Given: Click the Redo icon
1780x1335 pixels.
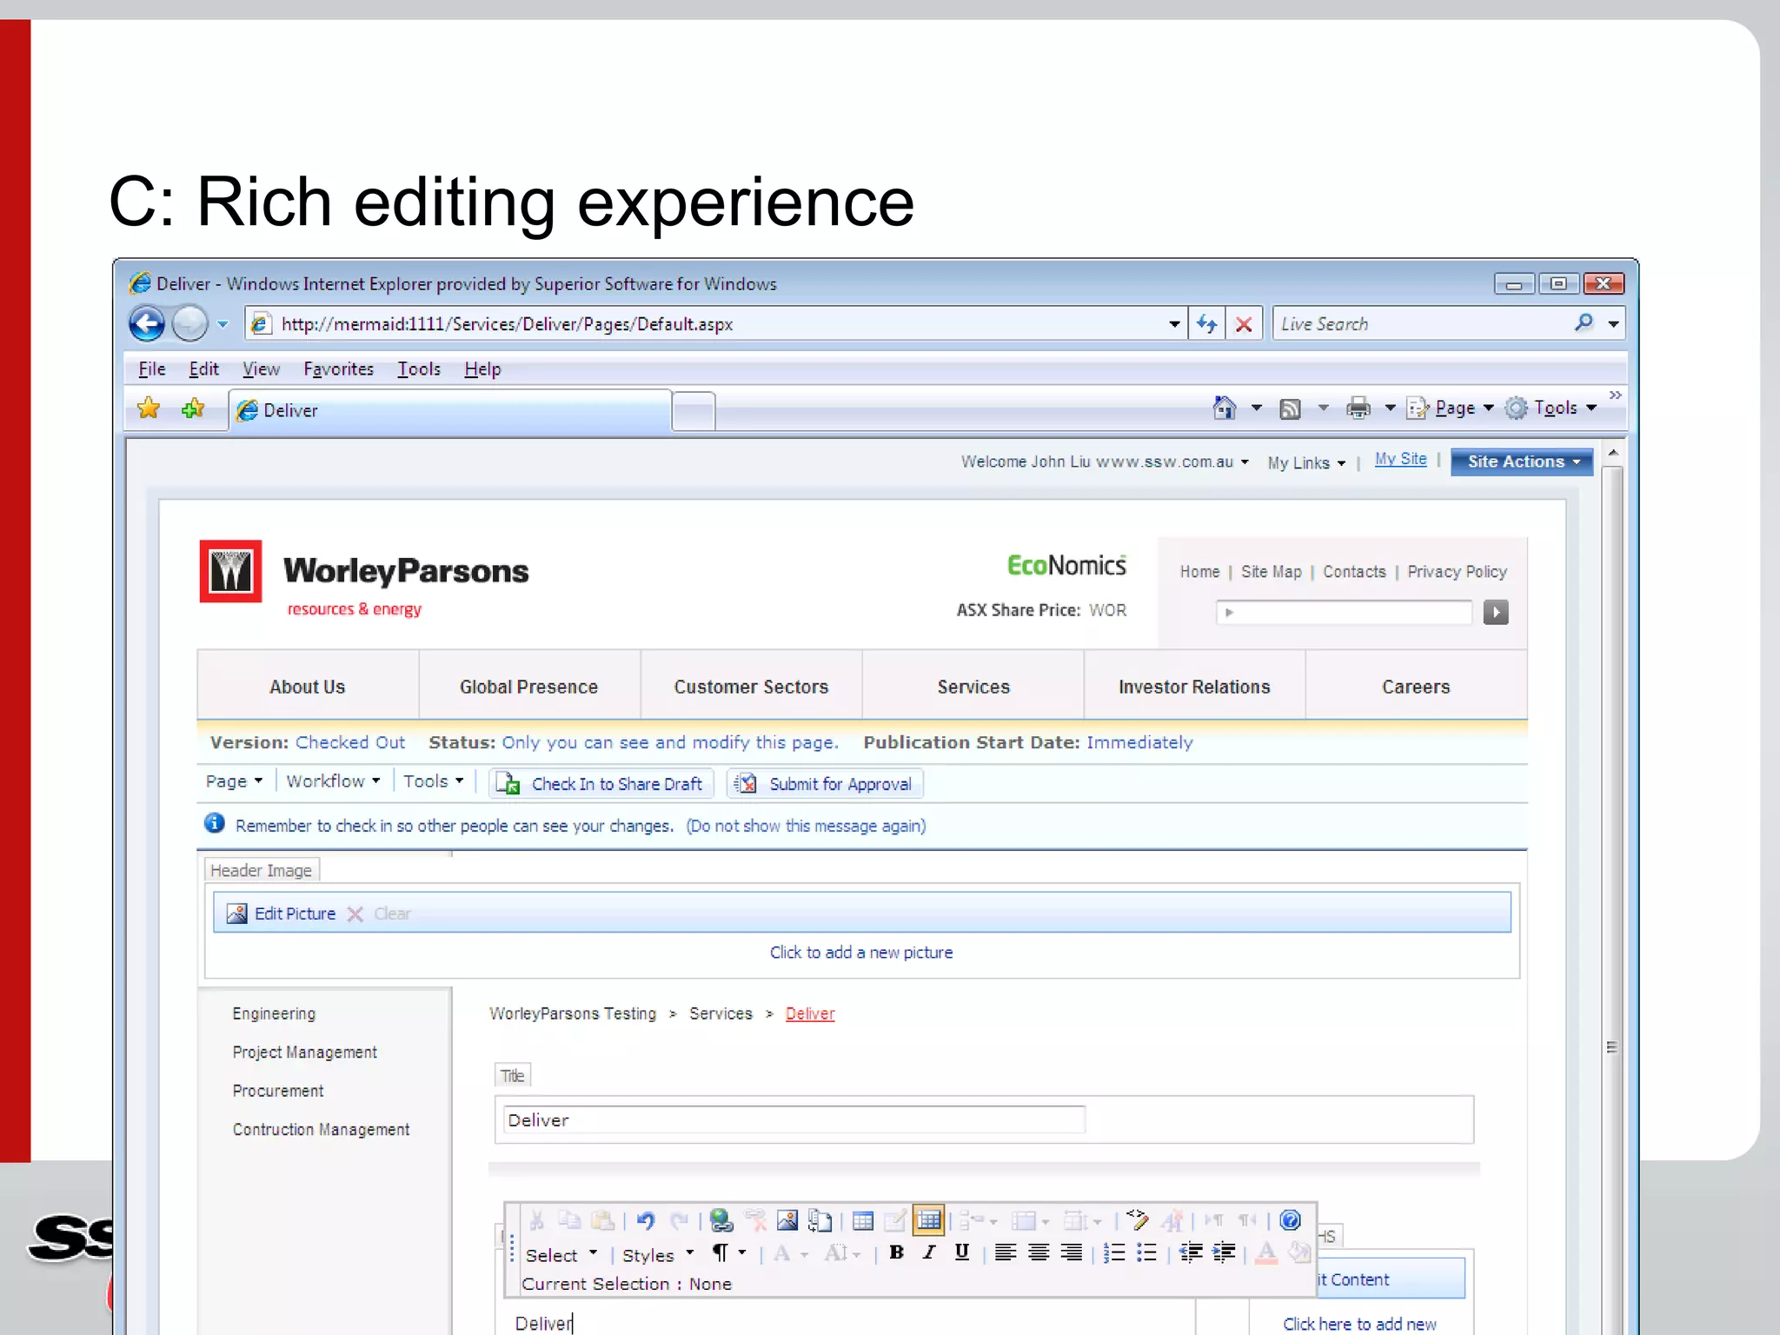Looking at the screenshot, I should tap(679, 1221).
